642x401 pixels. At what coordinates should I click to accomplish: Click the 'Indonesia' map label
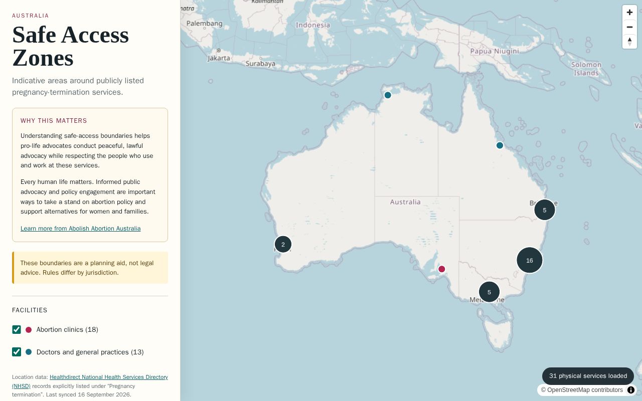coord(313,25)
